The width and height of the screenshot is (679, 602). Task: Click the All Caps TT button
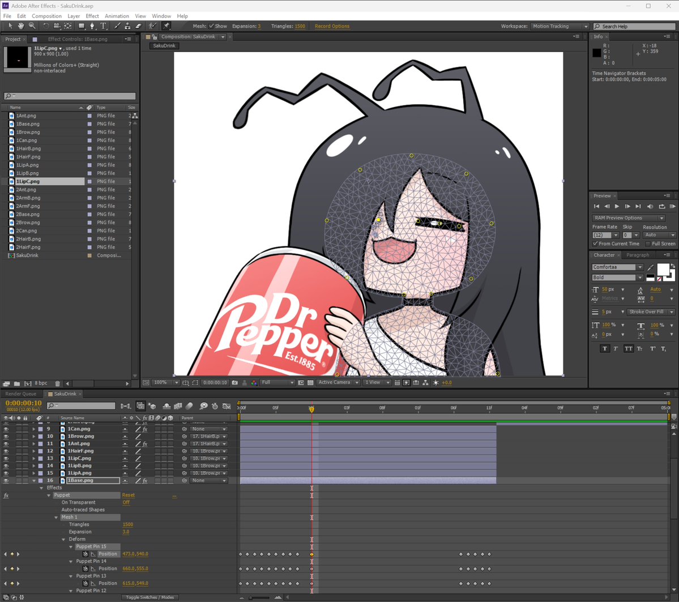pyautogui.click(x=629, y=349)
